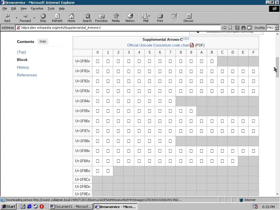Screen dimensions: 280x210
Task: Click the Forward toolbar button
Action: pos(25,18)
